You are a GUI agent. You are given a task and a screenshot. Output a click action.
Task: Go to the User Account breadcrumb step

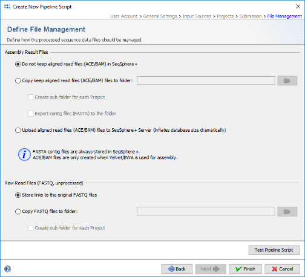(x=123, y=16)
